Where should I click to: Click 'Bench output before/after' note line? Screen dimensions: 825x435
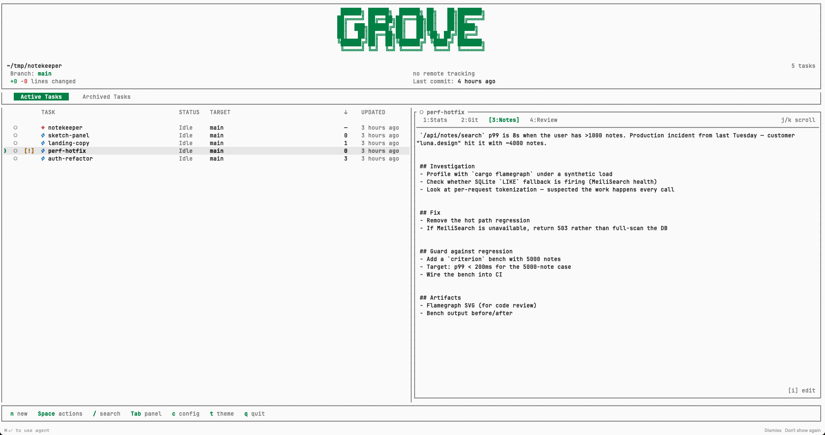click(x=466, y=313)
